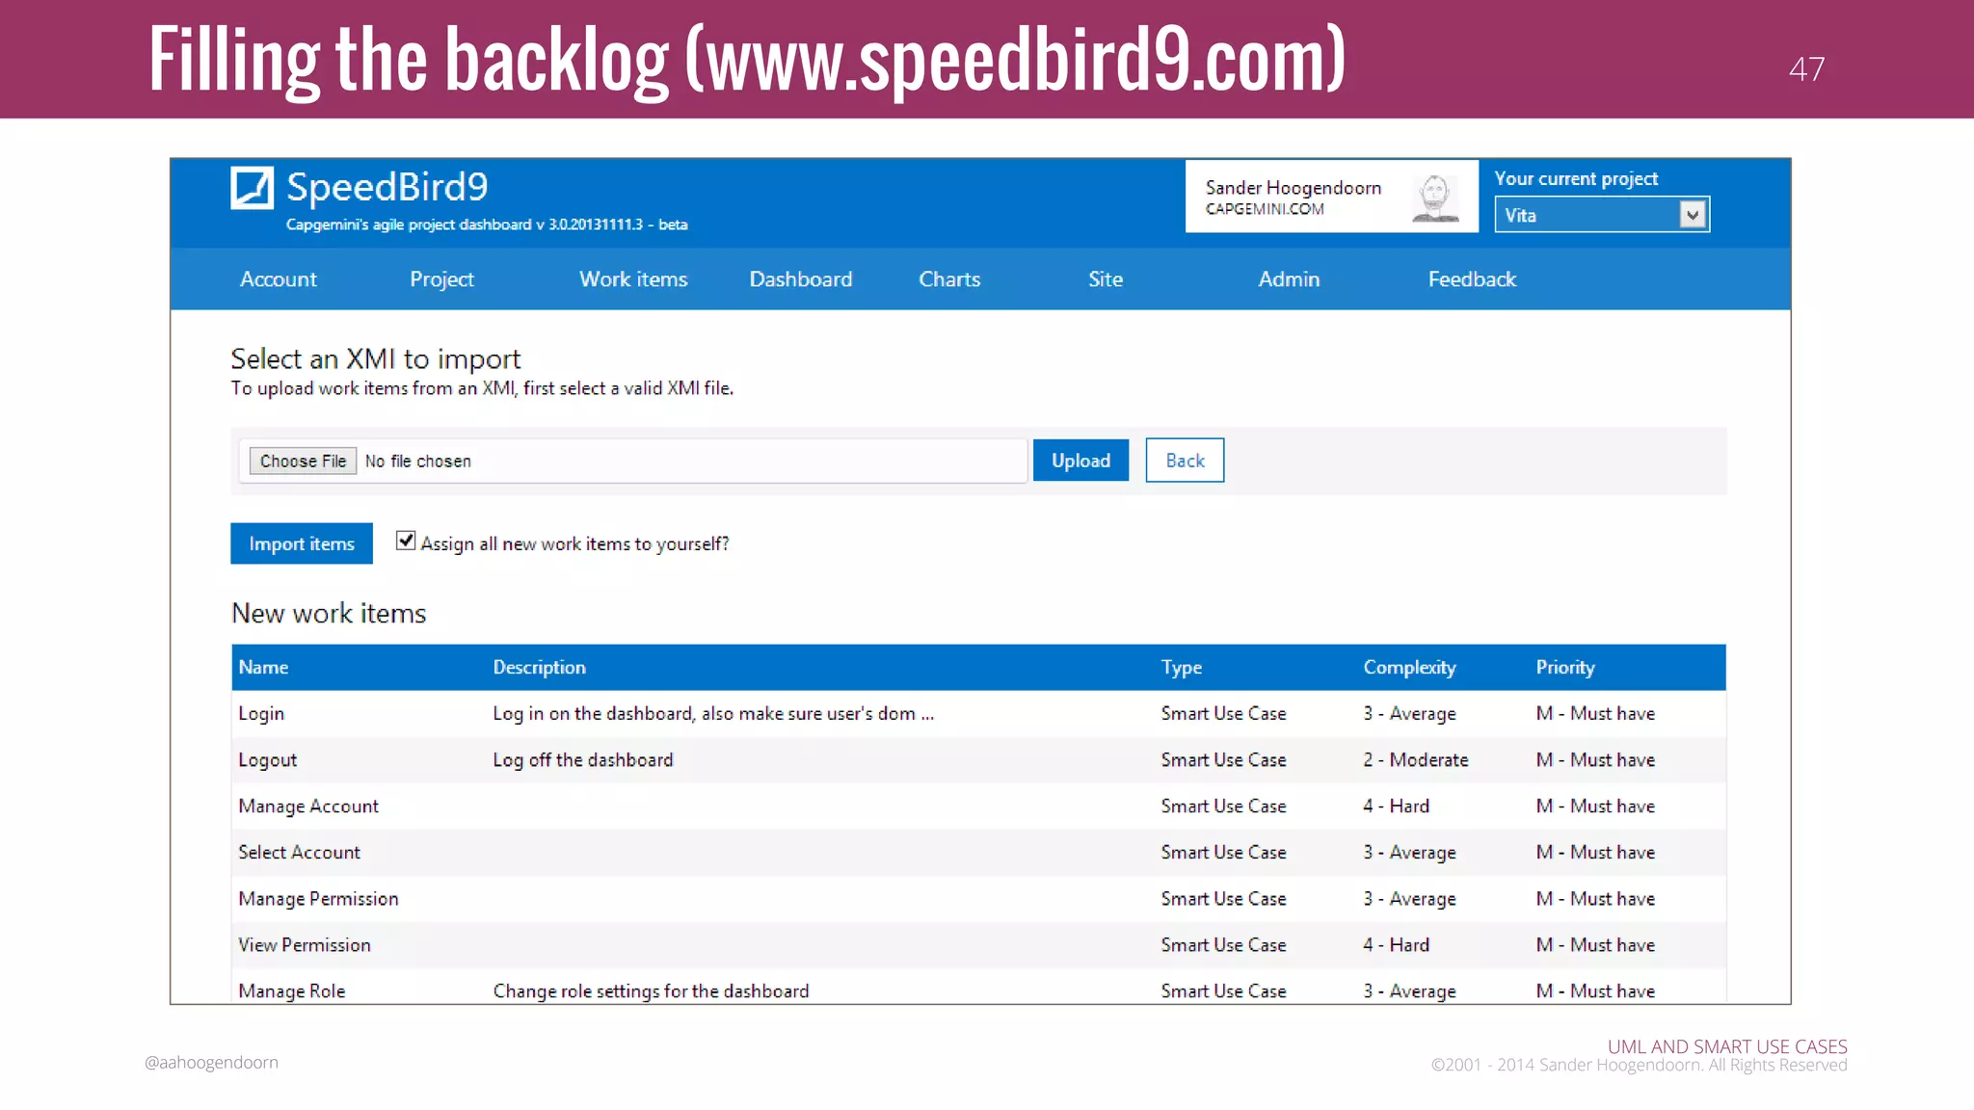Viewport: 1974px width, 1110px height.
Task: Select the Admin menu item
Action: point(1289,279)
